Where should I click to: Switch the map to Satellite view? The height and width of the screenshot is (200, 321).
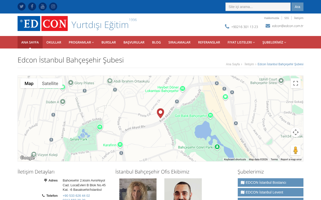[x=50, y=83]
